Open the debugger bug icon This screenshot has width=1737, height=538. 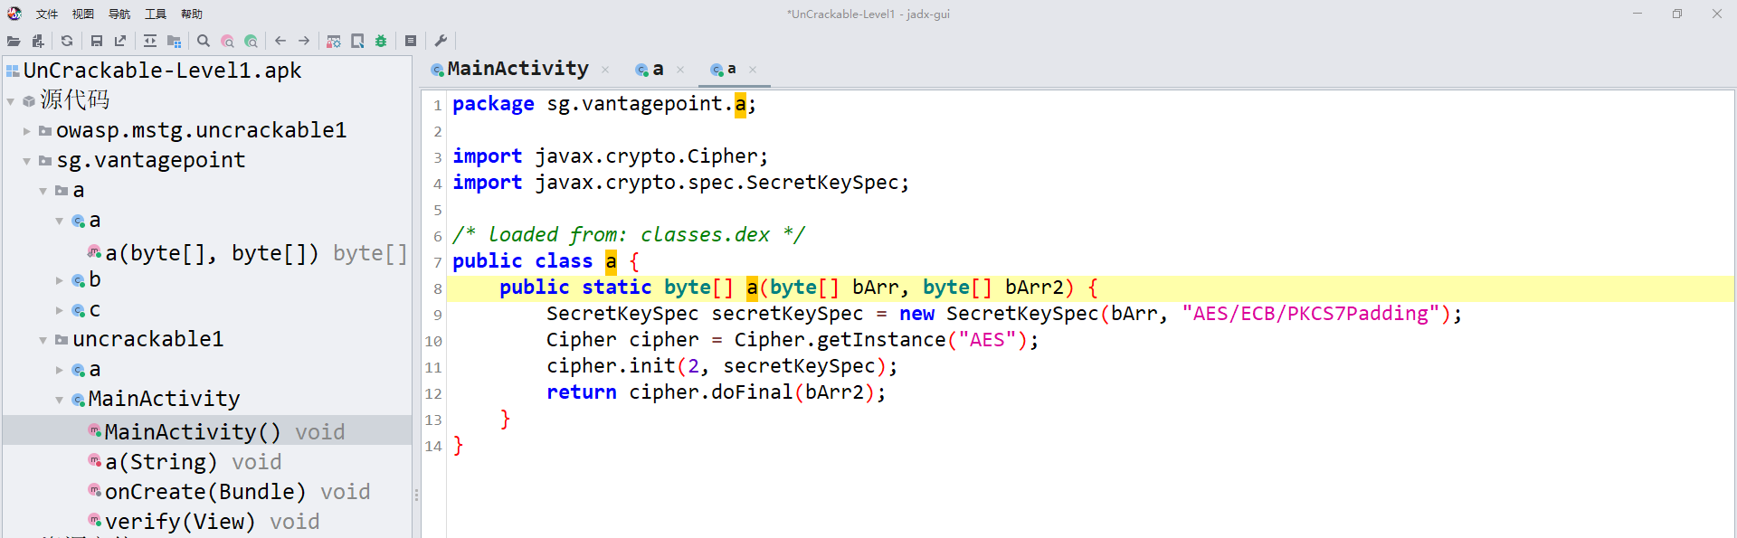pyautogui.click(x=381, y=41)
